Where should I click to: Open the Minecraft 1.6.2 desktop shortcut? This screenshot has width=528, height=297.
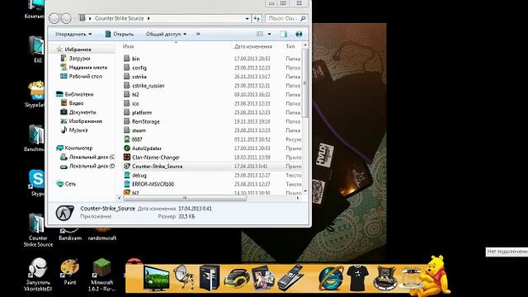click(x=102, y=275)
